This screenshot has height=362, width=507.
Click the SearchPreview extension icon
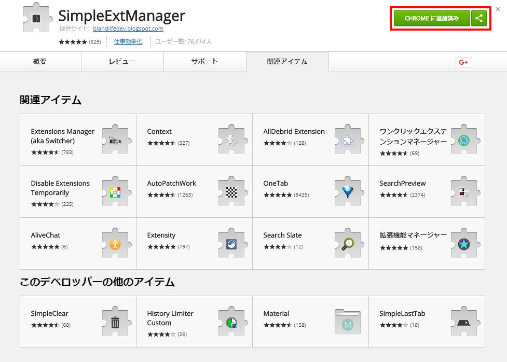click(x=465, y=192)
